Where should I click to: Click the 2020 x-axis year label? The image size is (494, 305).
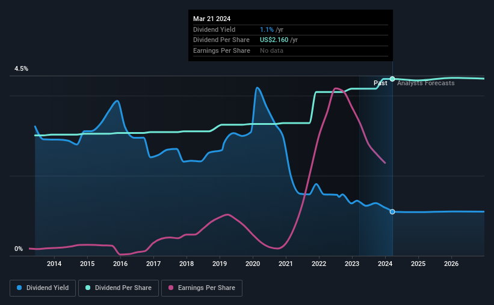(253, 264)
